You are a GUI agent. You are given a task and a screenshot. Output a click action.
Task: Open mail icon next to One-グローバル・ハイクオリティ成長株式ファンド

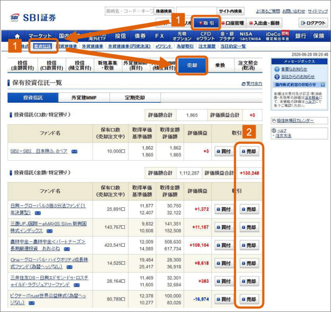tap(69, 267)
